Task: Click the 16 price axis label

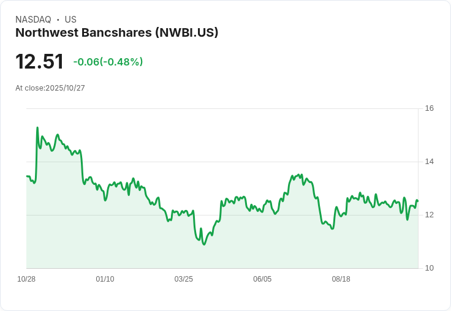Action: 430,108
